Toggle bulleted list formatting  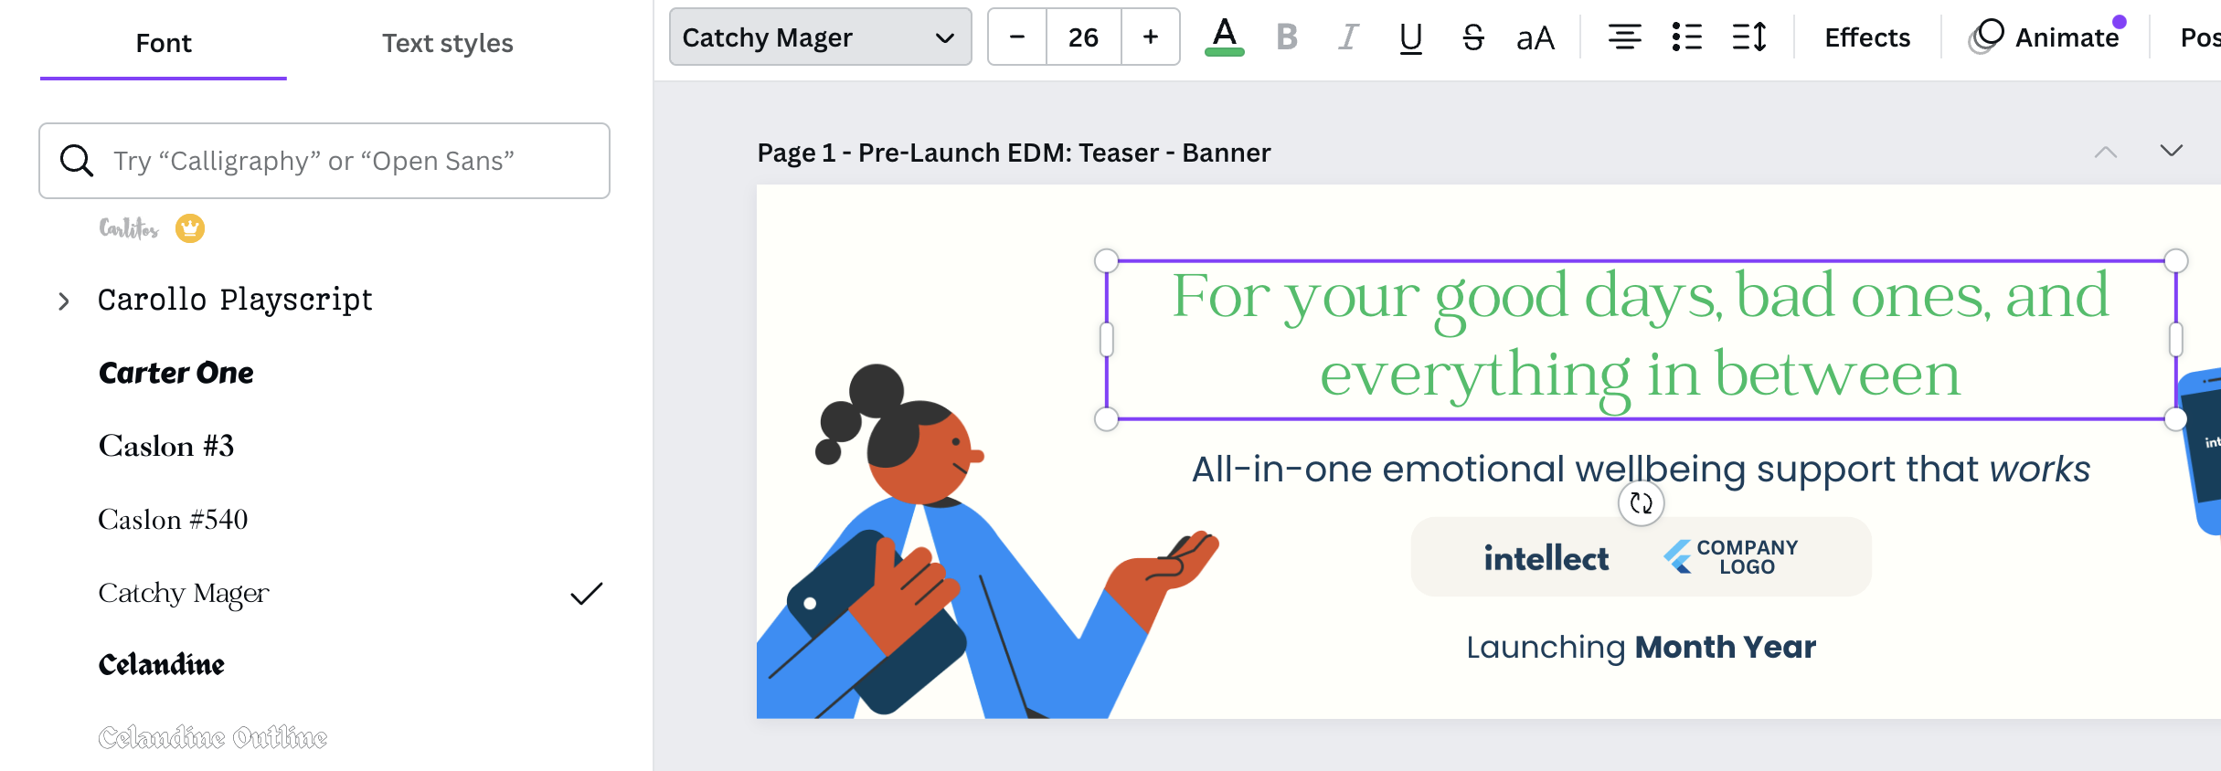(x=1686, y=37)
